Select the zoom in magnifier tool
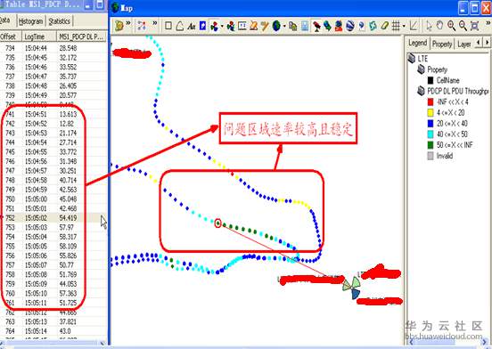Screen dimensions: 492x349 coord(452,26)
